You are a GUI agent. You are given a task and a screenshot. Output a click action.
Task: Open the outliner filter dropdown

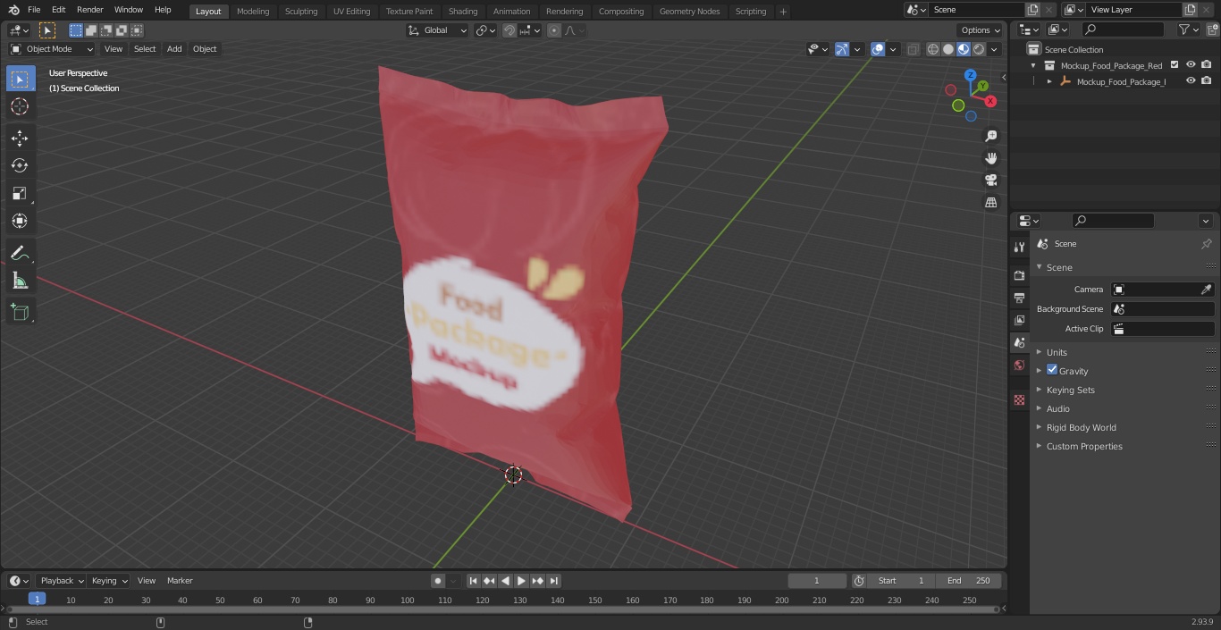click(1188, 29)
